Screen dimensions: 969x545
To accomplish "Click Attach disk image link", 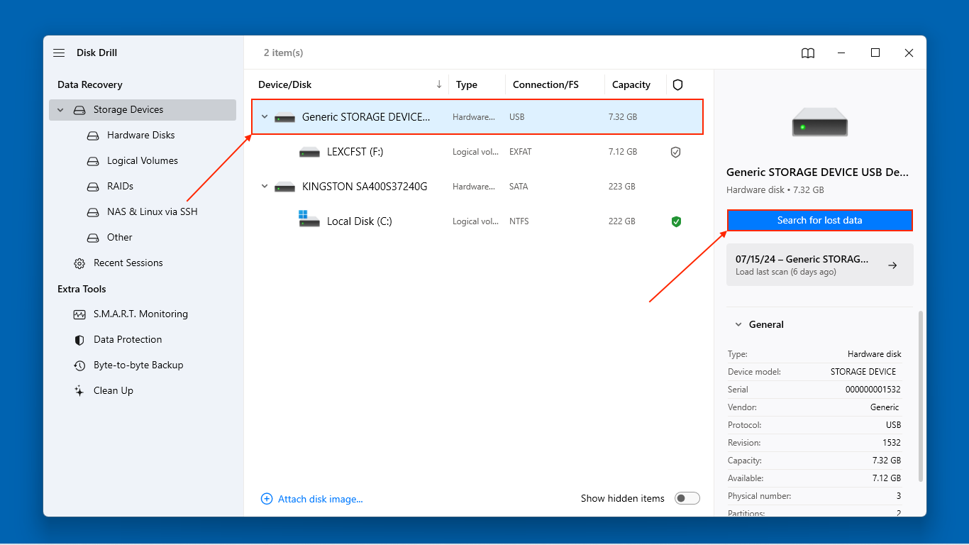I will 320,499.
